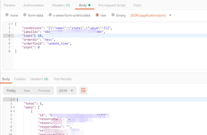This screenshot has height=135, width=207.
Task: Collapse the request body root object at line 1
Action: 12,24
